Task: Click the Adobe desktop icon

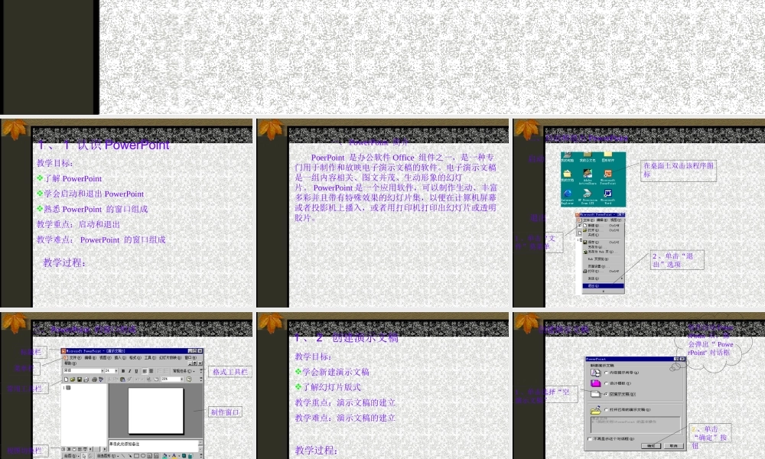Action: [588, 177]
